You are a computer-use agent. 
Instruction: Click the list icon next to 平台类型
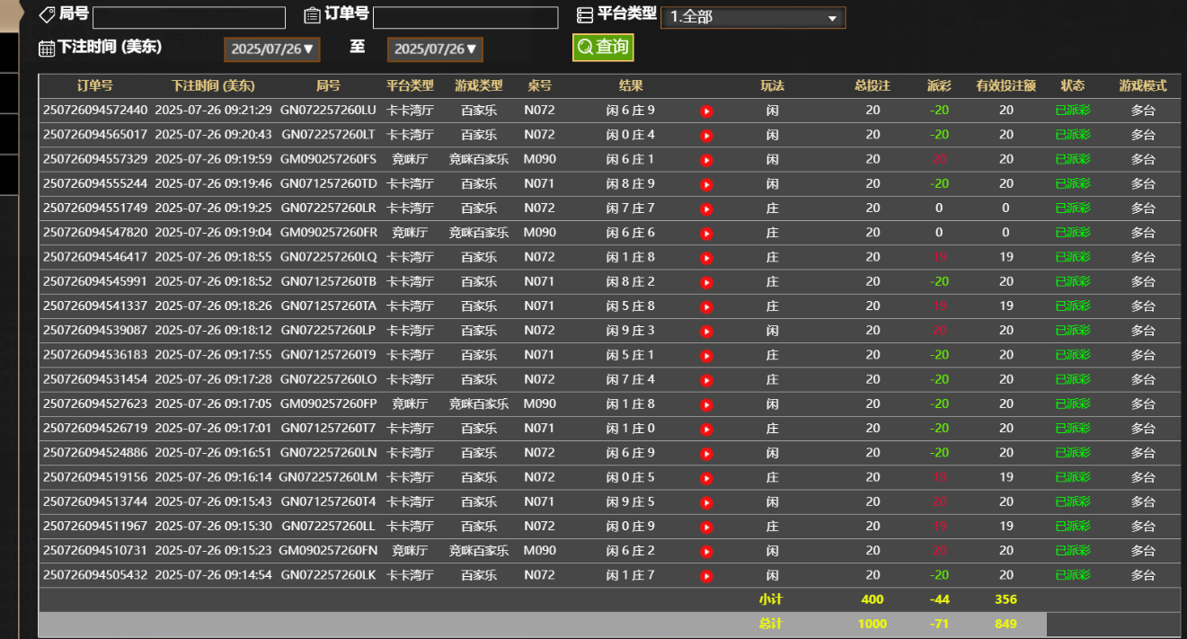584,14
